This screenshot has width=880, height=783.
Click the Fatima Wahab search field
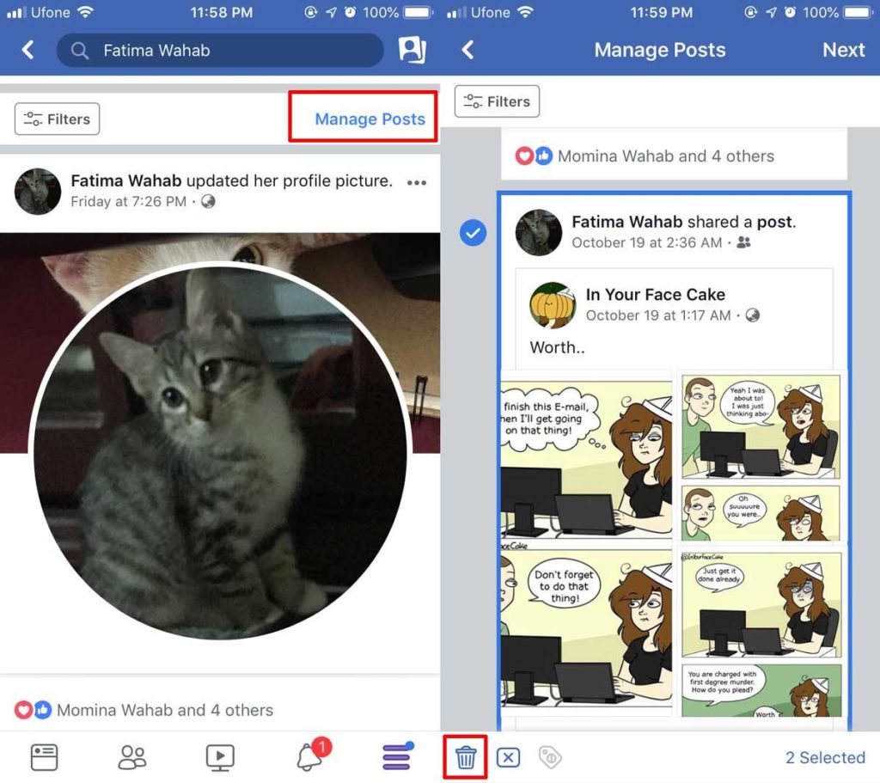click(x=220, y=51)
